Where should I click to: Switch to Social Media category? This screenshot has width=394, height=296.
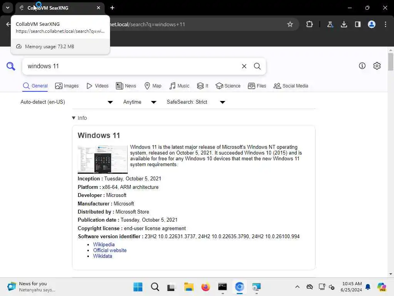(x=291, y=86)
